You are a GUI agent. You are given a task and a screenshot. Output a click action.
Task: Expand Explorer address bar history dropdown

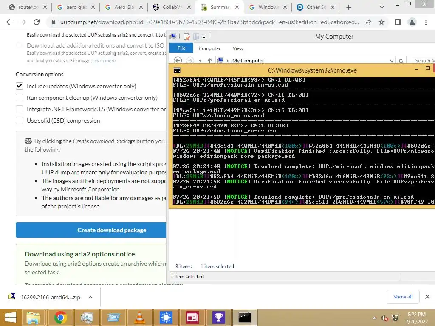point(391,61)
